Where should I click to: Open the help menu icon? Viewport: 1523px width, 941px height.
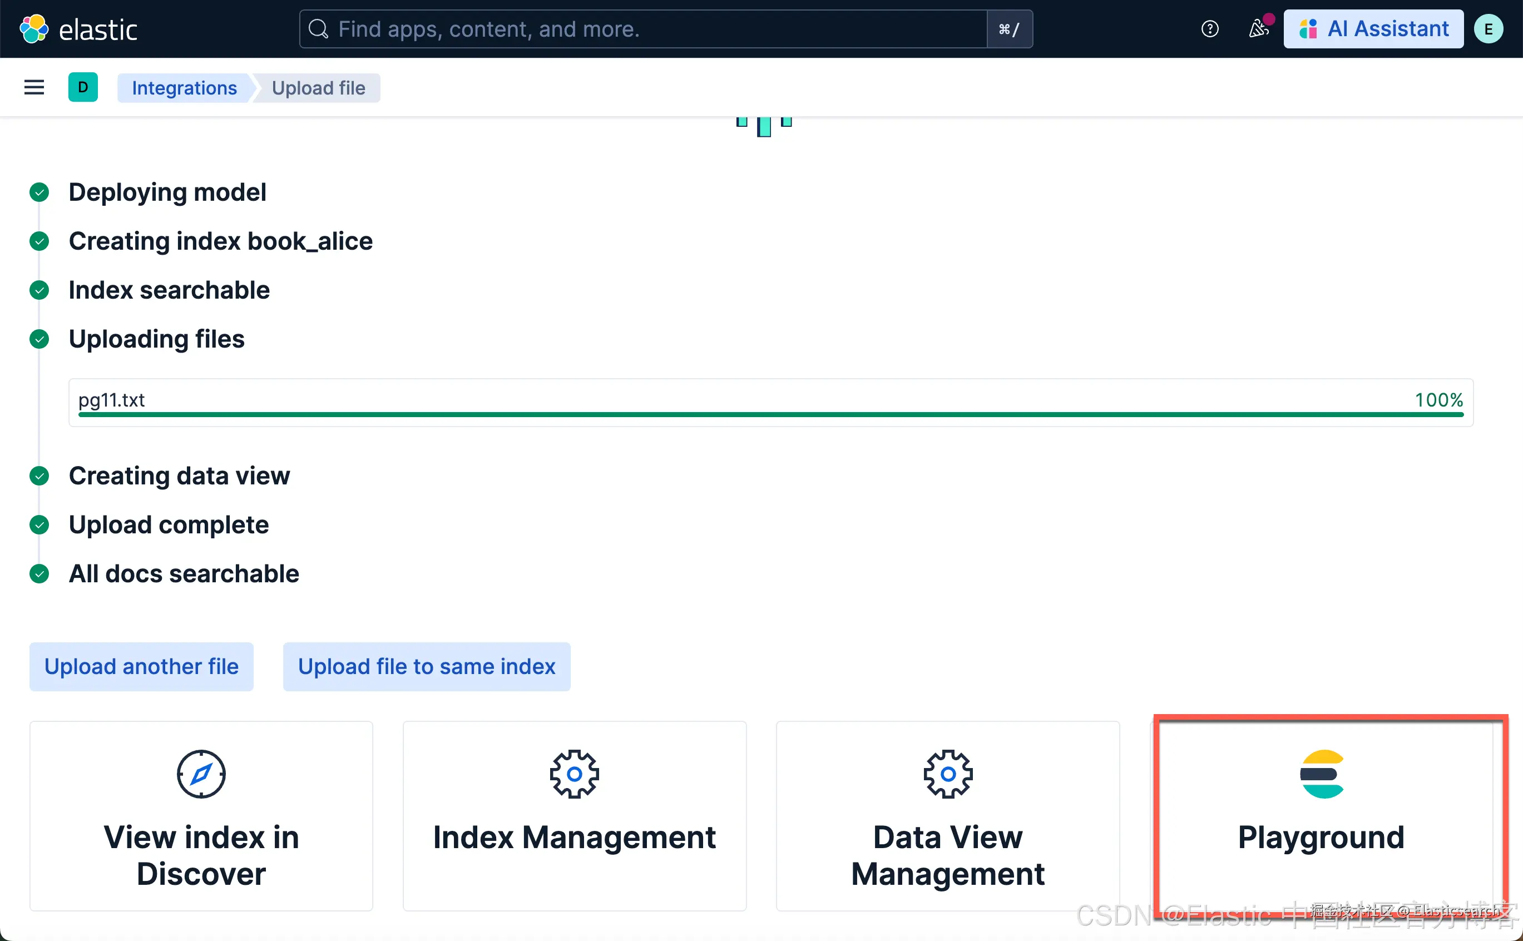coord(1209,28)
